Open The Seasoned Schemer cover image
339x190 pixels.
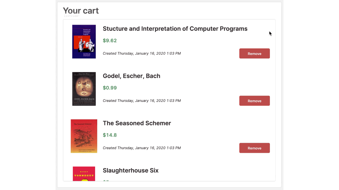coord(84,136)
